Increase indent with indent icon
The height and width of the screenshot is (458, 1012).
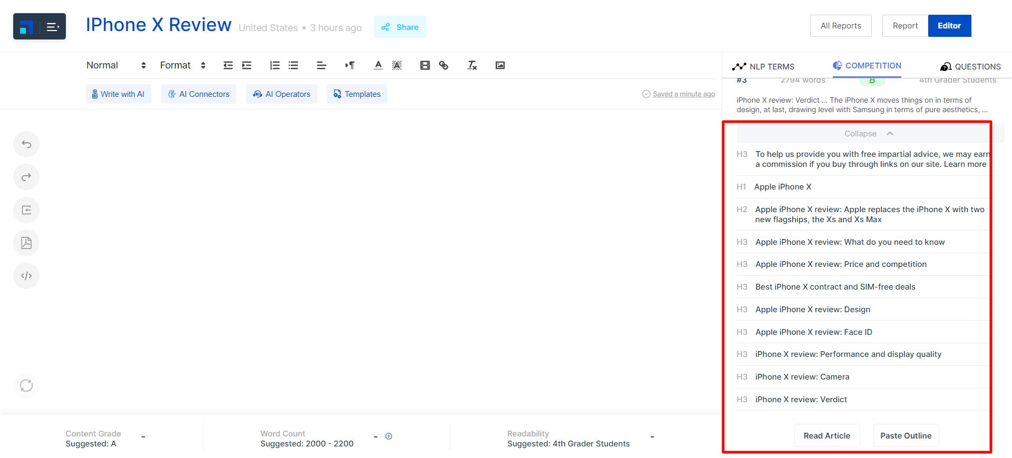click(x=247, y=65)
